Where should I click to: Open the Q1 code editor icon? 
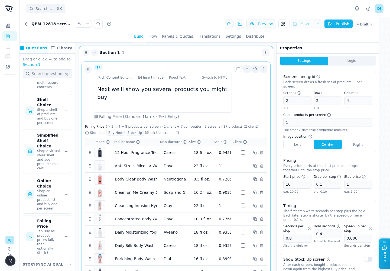pyautogui.click(x=255, y=69)
